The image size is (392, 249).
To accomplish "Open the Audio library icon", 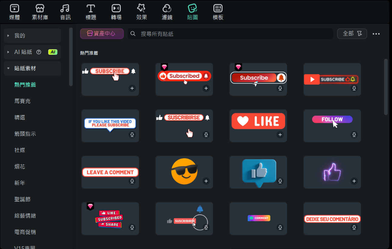I will [65, 8].
